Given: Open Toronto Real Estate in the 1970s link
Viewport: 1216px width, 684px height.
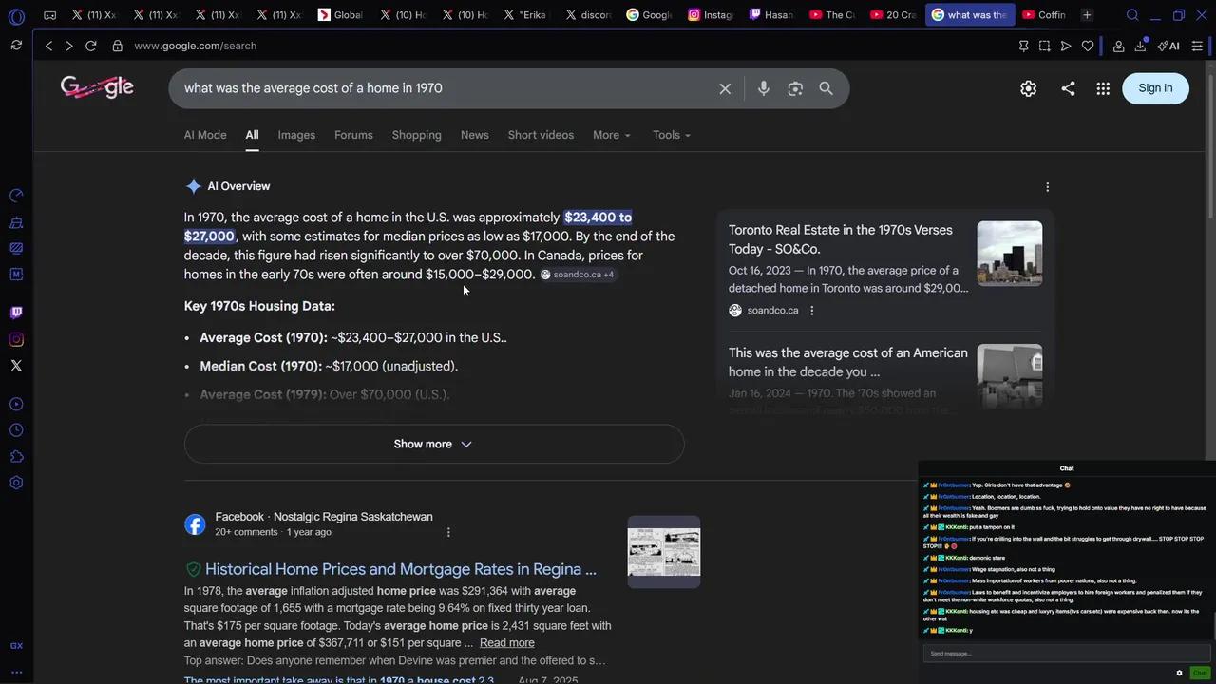Looking at the screenshot, I should [841, 239].
